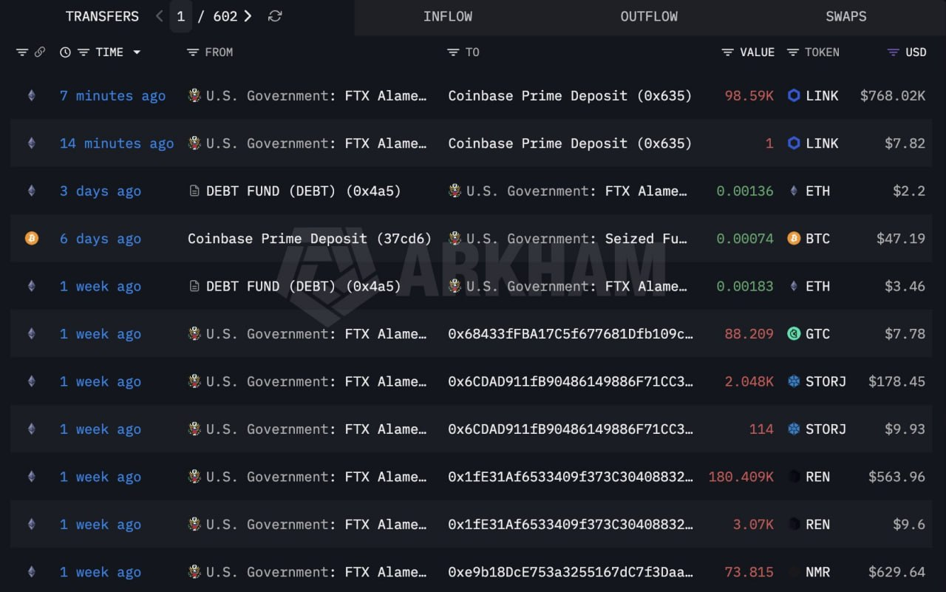
Task: Open the chain filter icon in header
Action: 22,52
